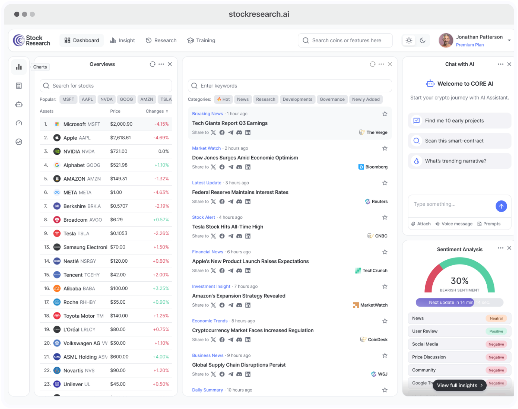The height and width of the screenshot is (409, 518).
Task: Open Overviews panel more options
Action: (x=161, y=64)
